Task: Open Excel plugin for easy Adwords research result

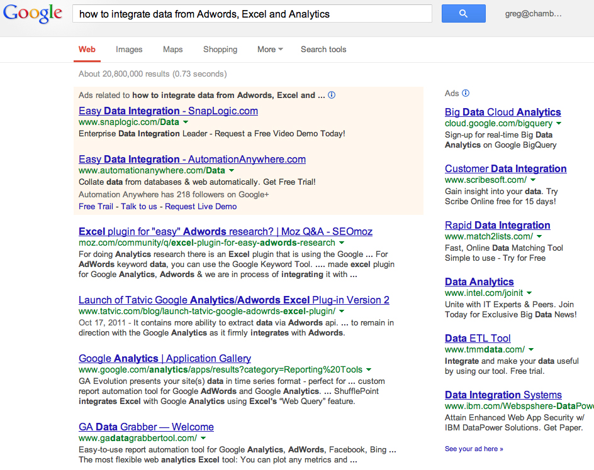Action: pyautogui.click(x=225, y=232)
